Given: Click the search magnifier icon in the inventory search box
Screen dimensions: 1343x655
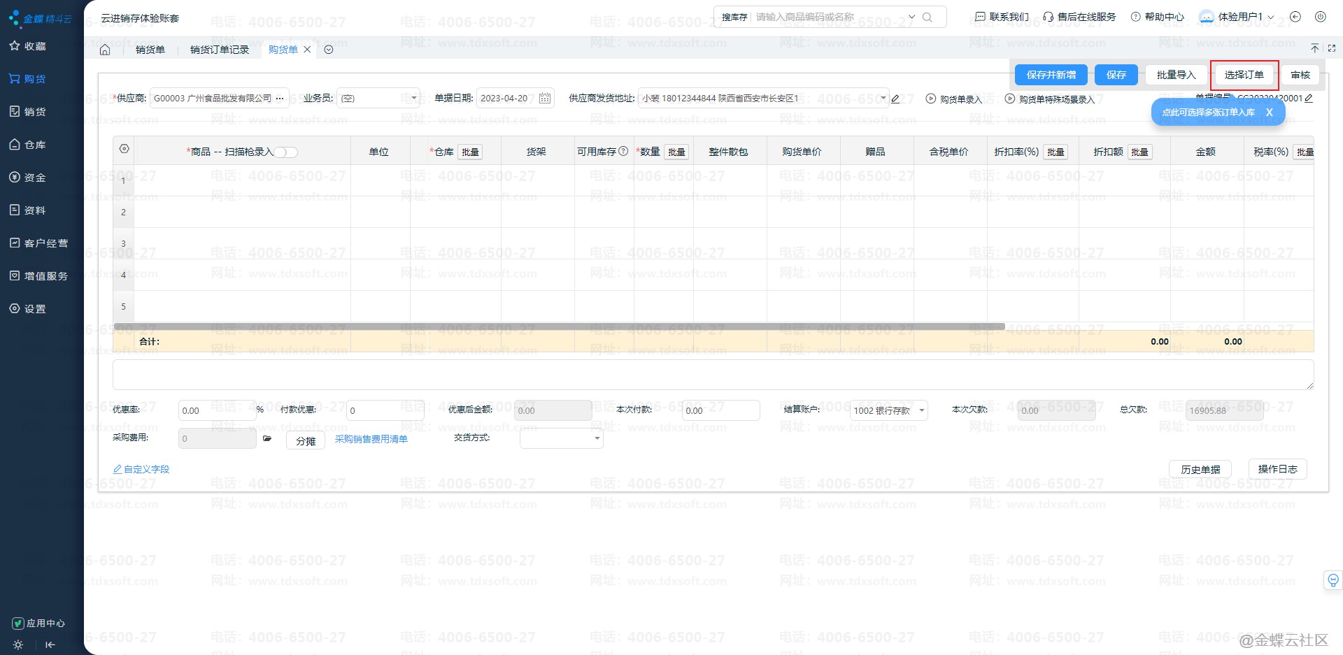Looking at the screenshot, I should (x=928, y=17).
